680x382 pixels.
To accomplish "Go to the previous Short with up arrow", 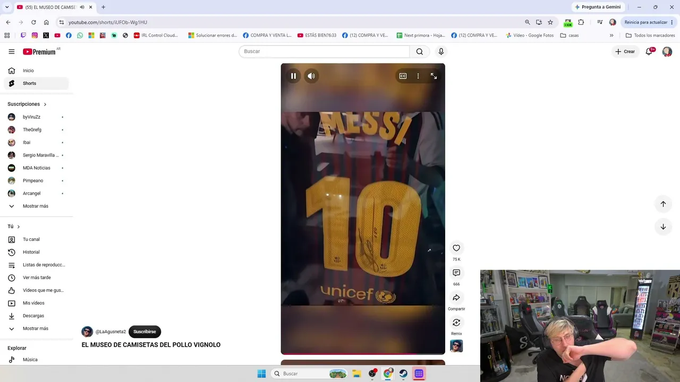I will pyautogui.click(x=663, y=204).
